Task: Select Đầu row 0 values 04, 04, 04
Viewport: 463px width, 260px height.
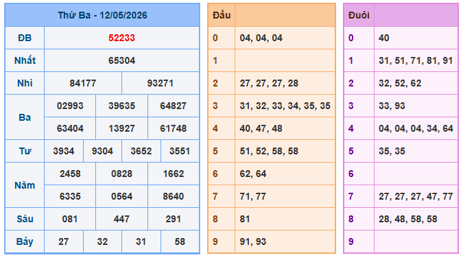Action: point(261,38)
